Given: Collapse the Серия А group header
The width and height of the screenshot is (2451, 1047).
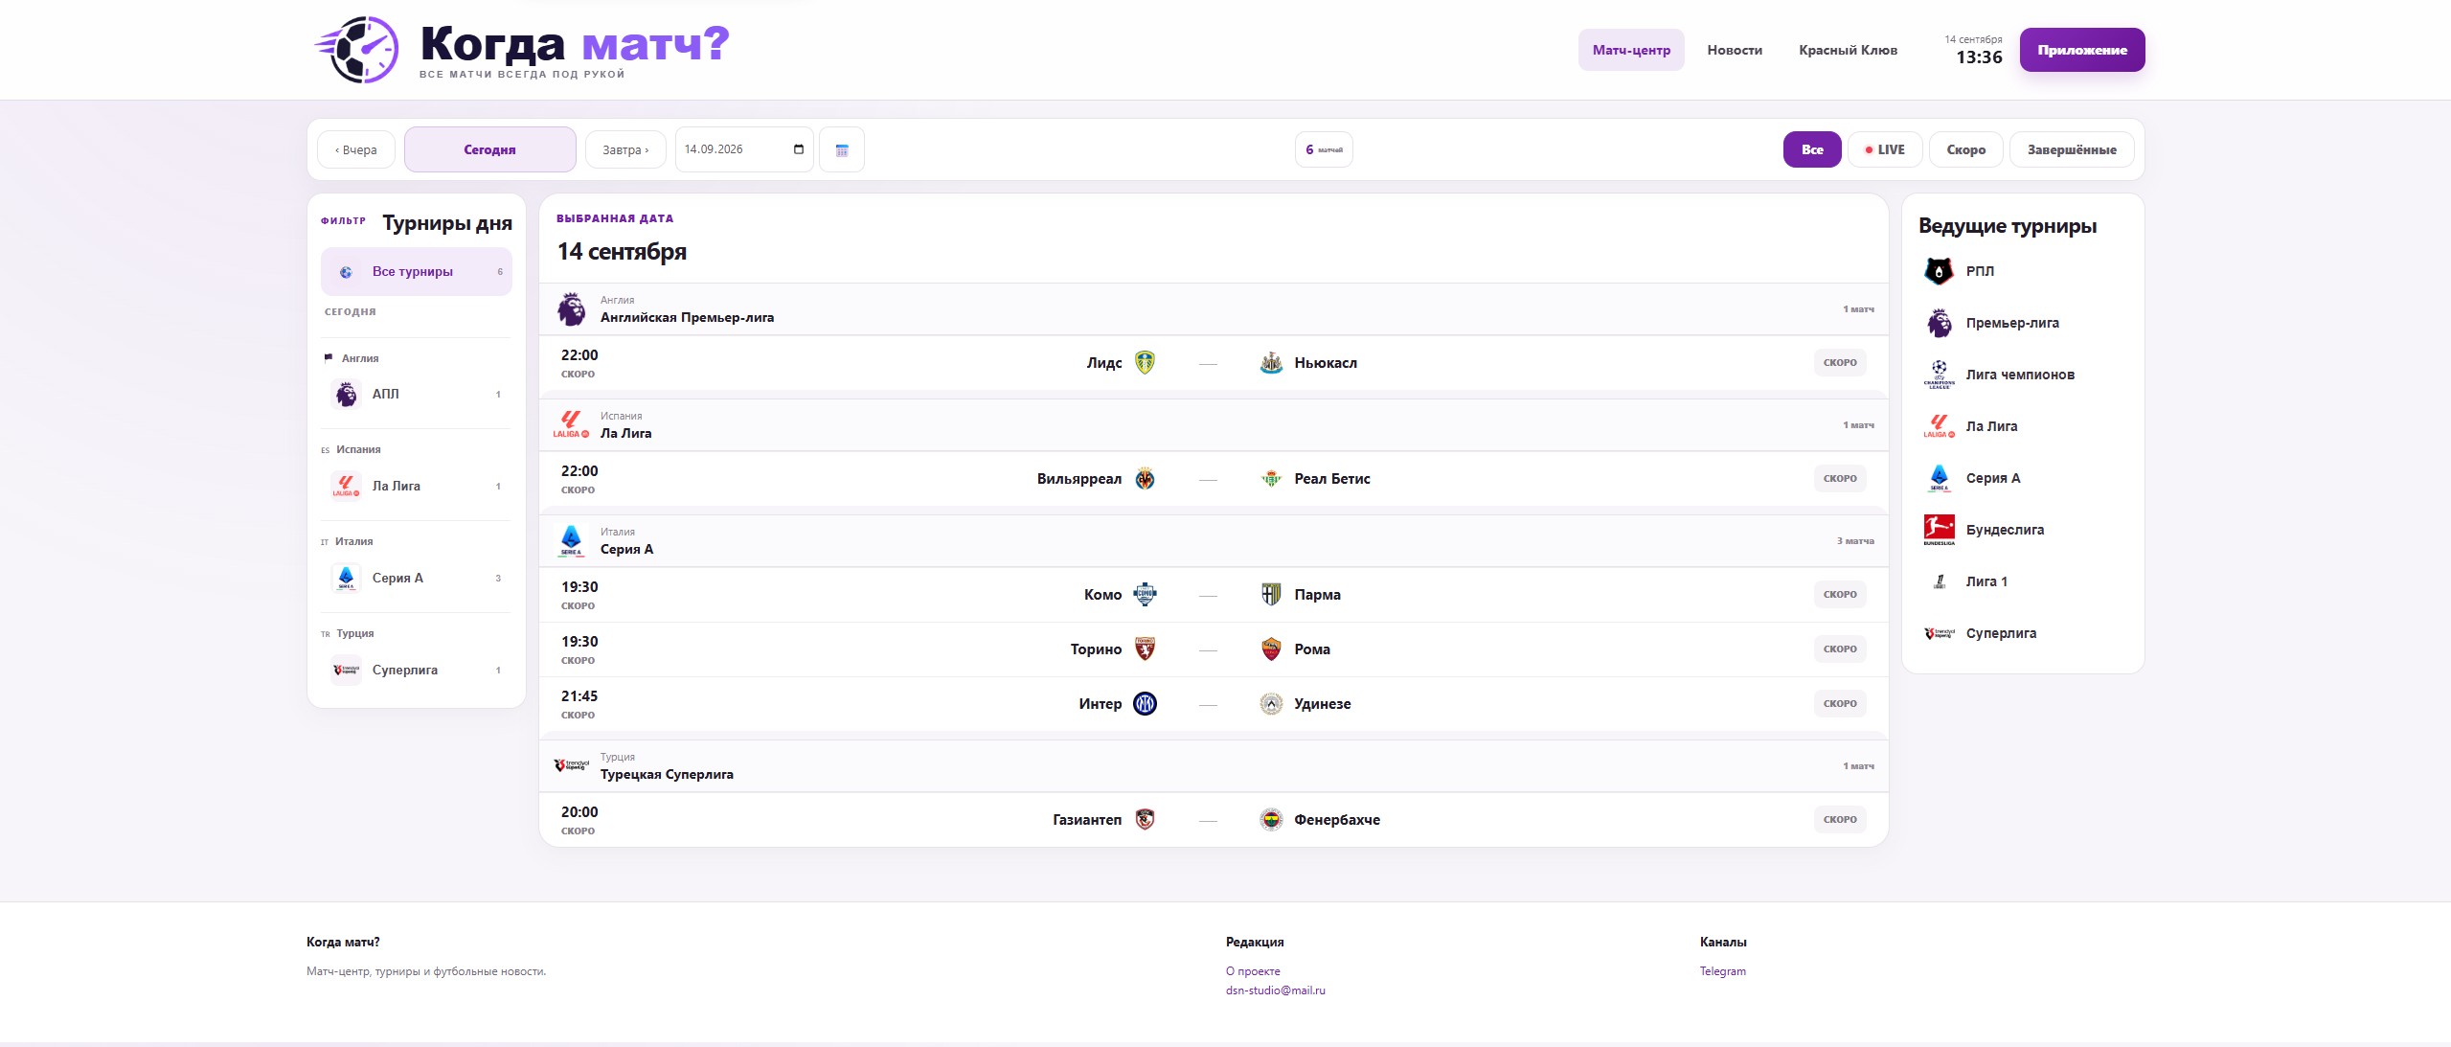Looking at the screenshot, I should click(1214, 540).
